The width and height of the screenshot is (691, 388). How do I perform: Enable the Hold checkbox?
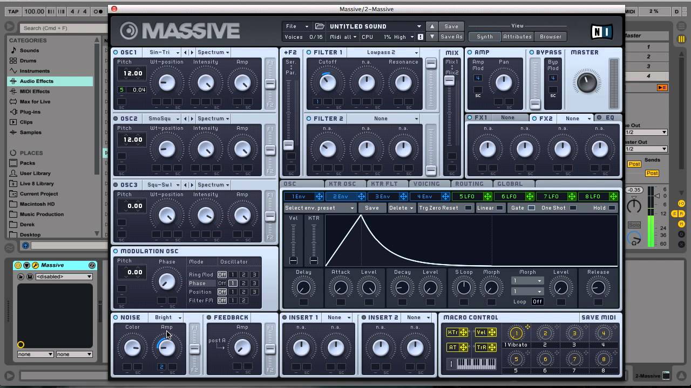(612, 208)
